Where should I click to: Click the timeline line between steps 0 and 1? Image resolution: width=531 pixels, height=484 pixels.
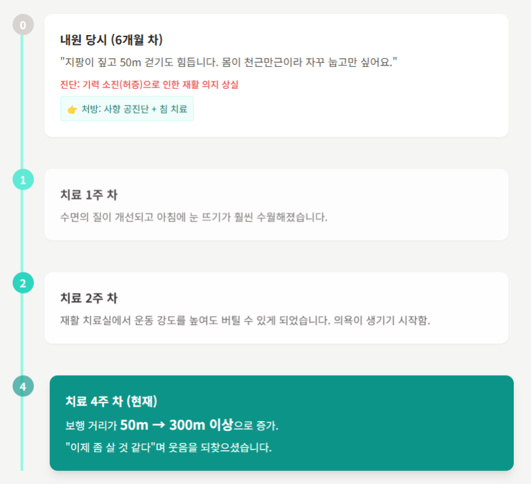[22, 102]
